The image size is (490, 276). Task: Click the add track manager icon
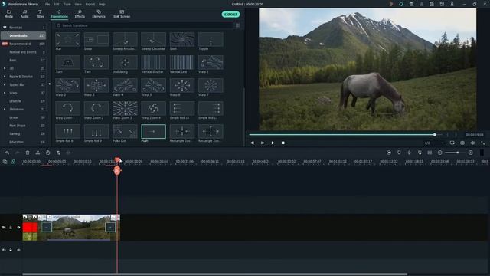(x=5, y=162)
